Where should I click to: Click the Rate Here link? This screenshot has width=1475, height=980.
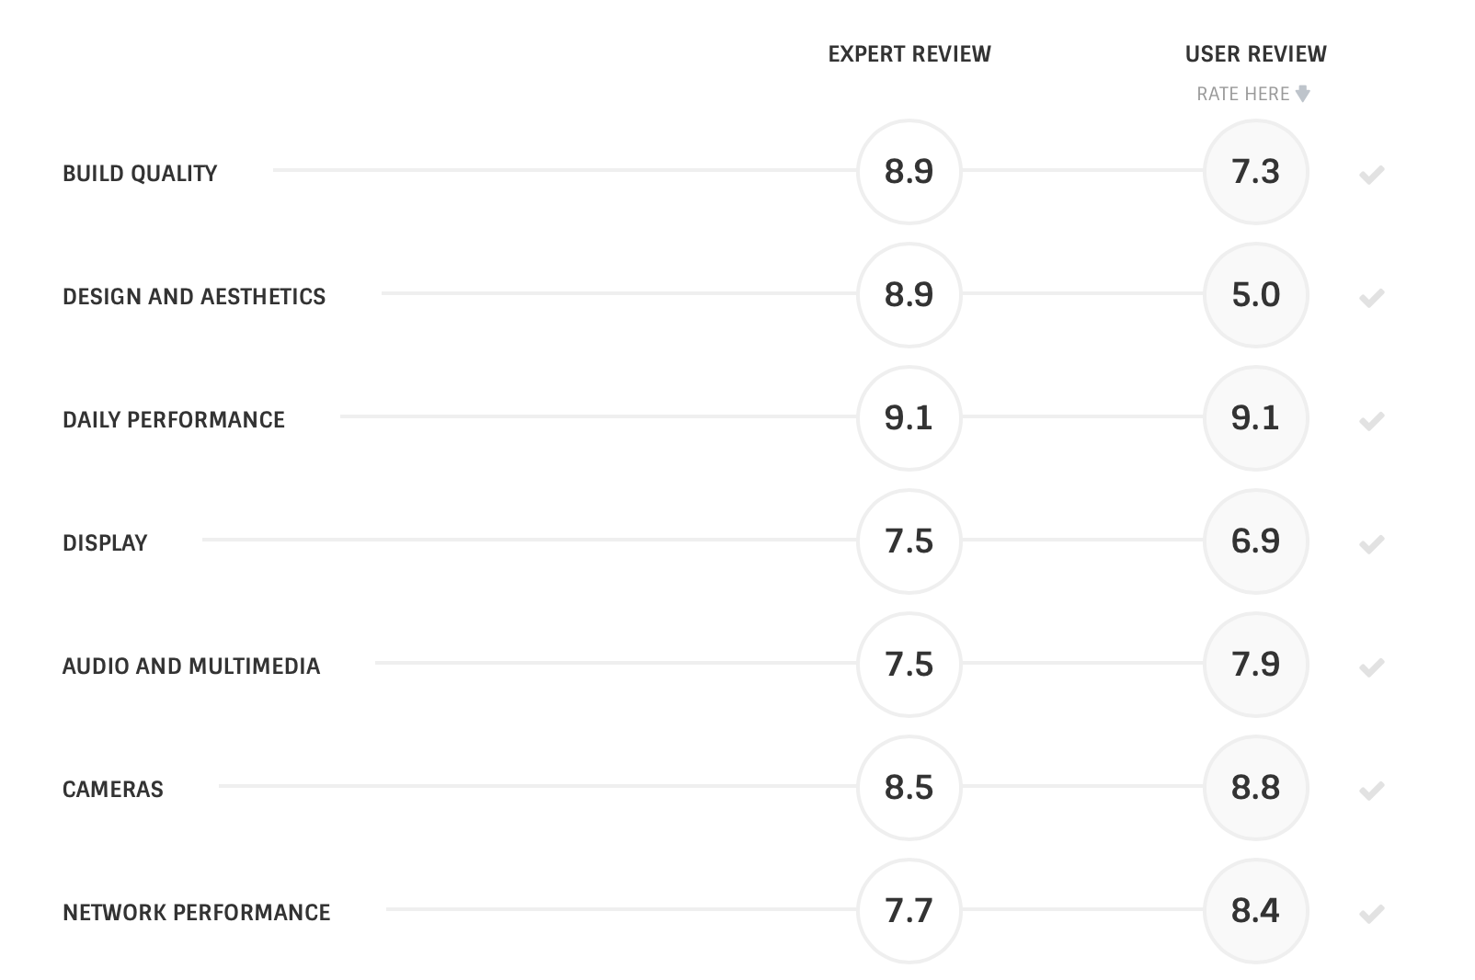(1242, 94)
